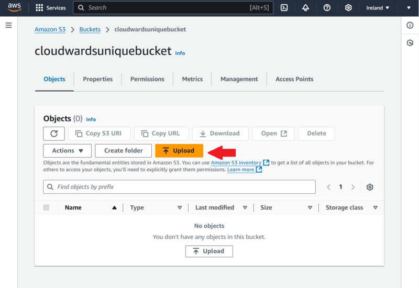
Task: Focus the top Search field
Action: click(x=173, y=8)
